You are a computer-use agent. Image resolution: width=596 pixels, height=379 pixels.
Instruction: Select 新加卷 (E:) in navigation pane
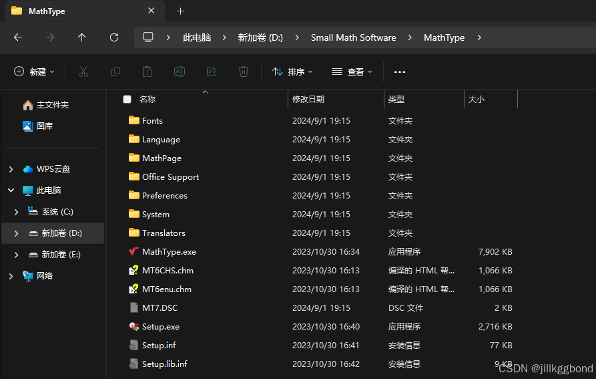click(61, 255)
